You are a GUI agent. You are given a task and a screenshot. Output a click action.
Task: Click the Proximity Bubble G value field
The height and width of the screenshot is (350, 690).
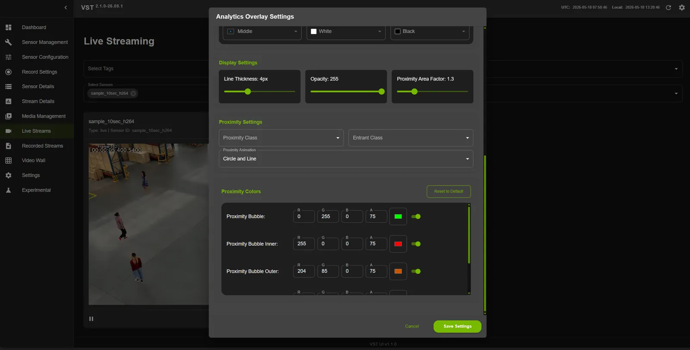point(328,217)
